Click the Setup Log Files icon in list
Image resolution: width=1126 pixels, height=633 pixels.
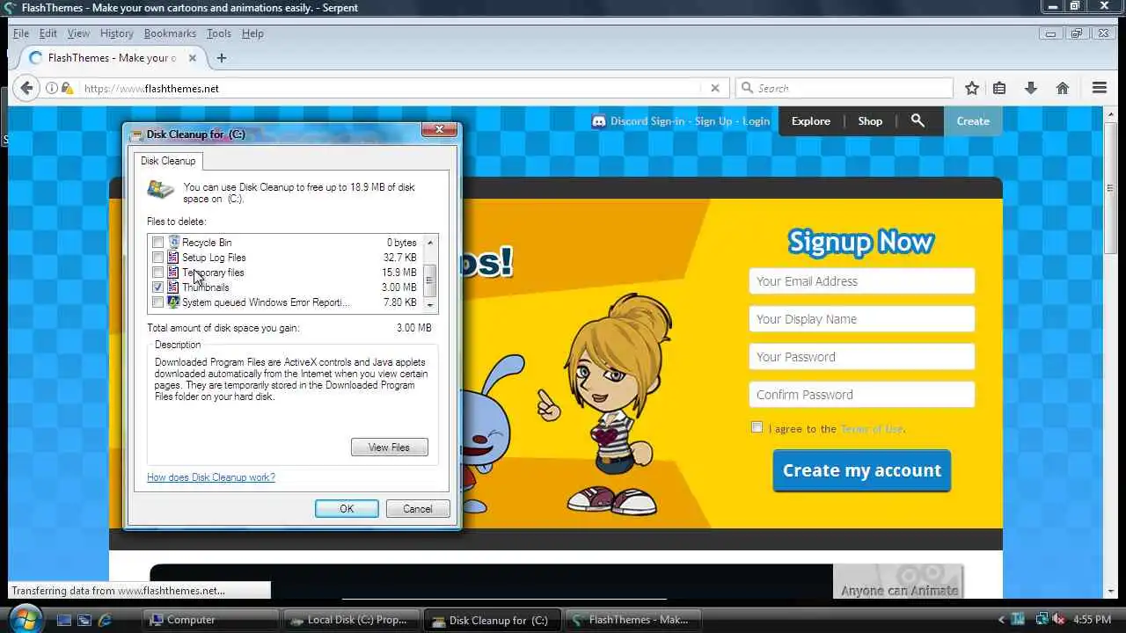pyautogui.click(x=173, y=258)
